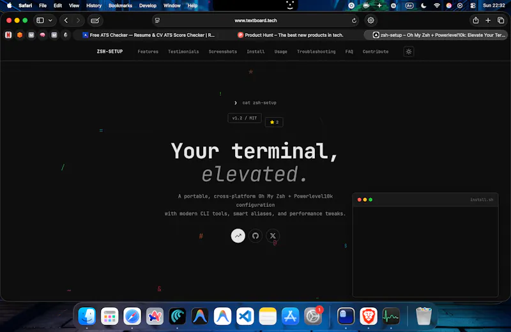Viewport: 511px width, 332px height.
Task: Go to the FAQ section link
Action: (349, 52)
